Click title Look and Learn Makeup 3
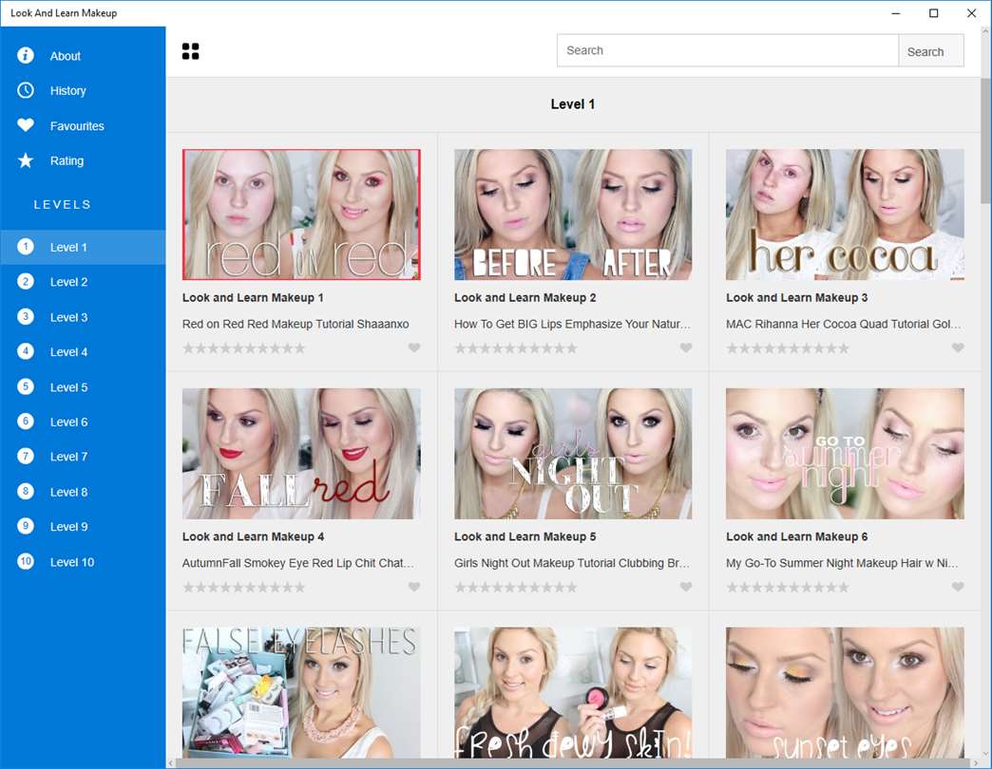 797,297
